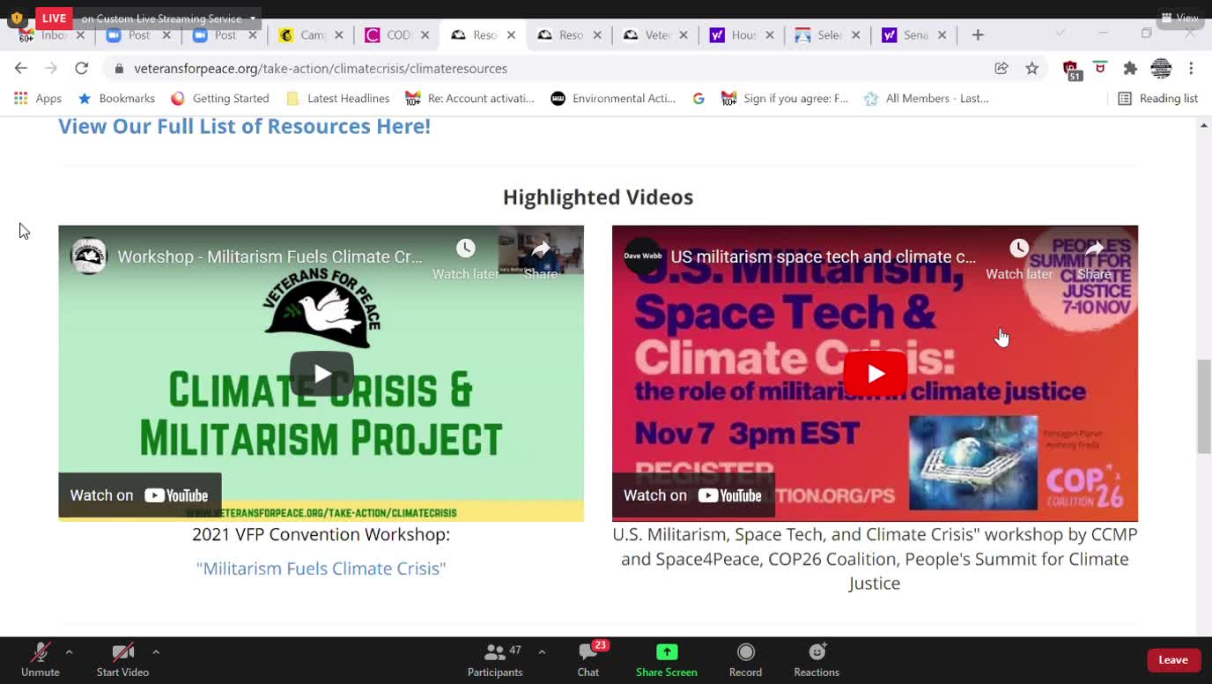
Task: Click the Chrome profile avatar
Action: click(x=1161, y=68)
